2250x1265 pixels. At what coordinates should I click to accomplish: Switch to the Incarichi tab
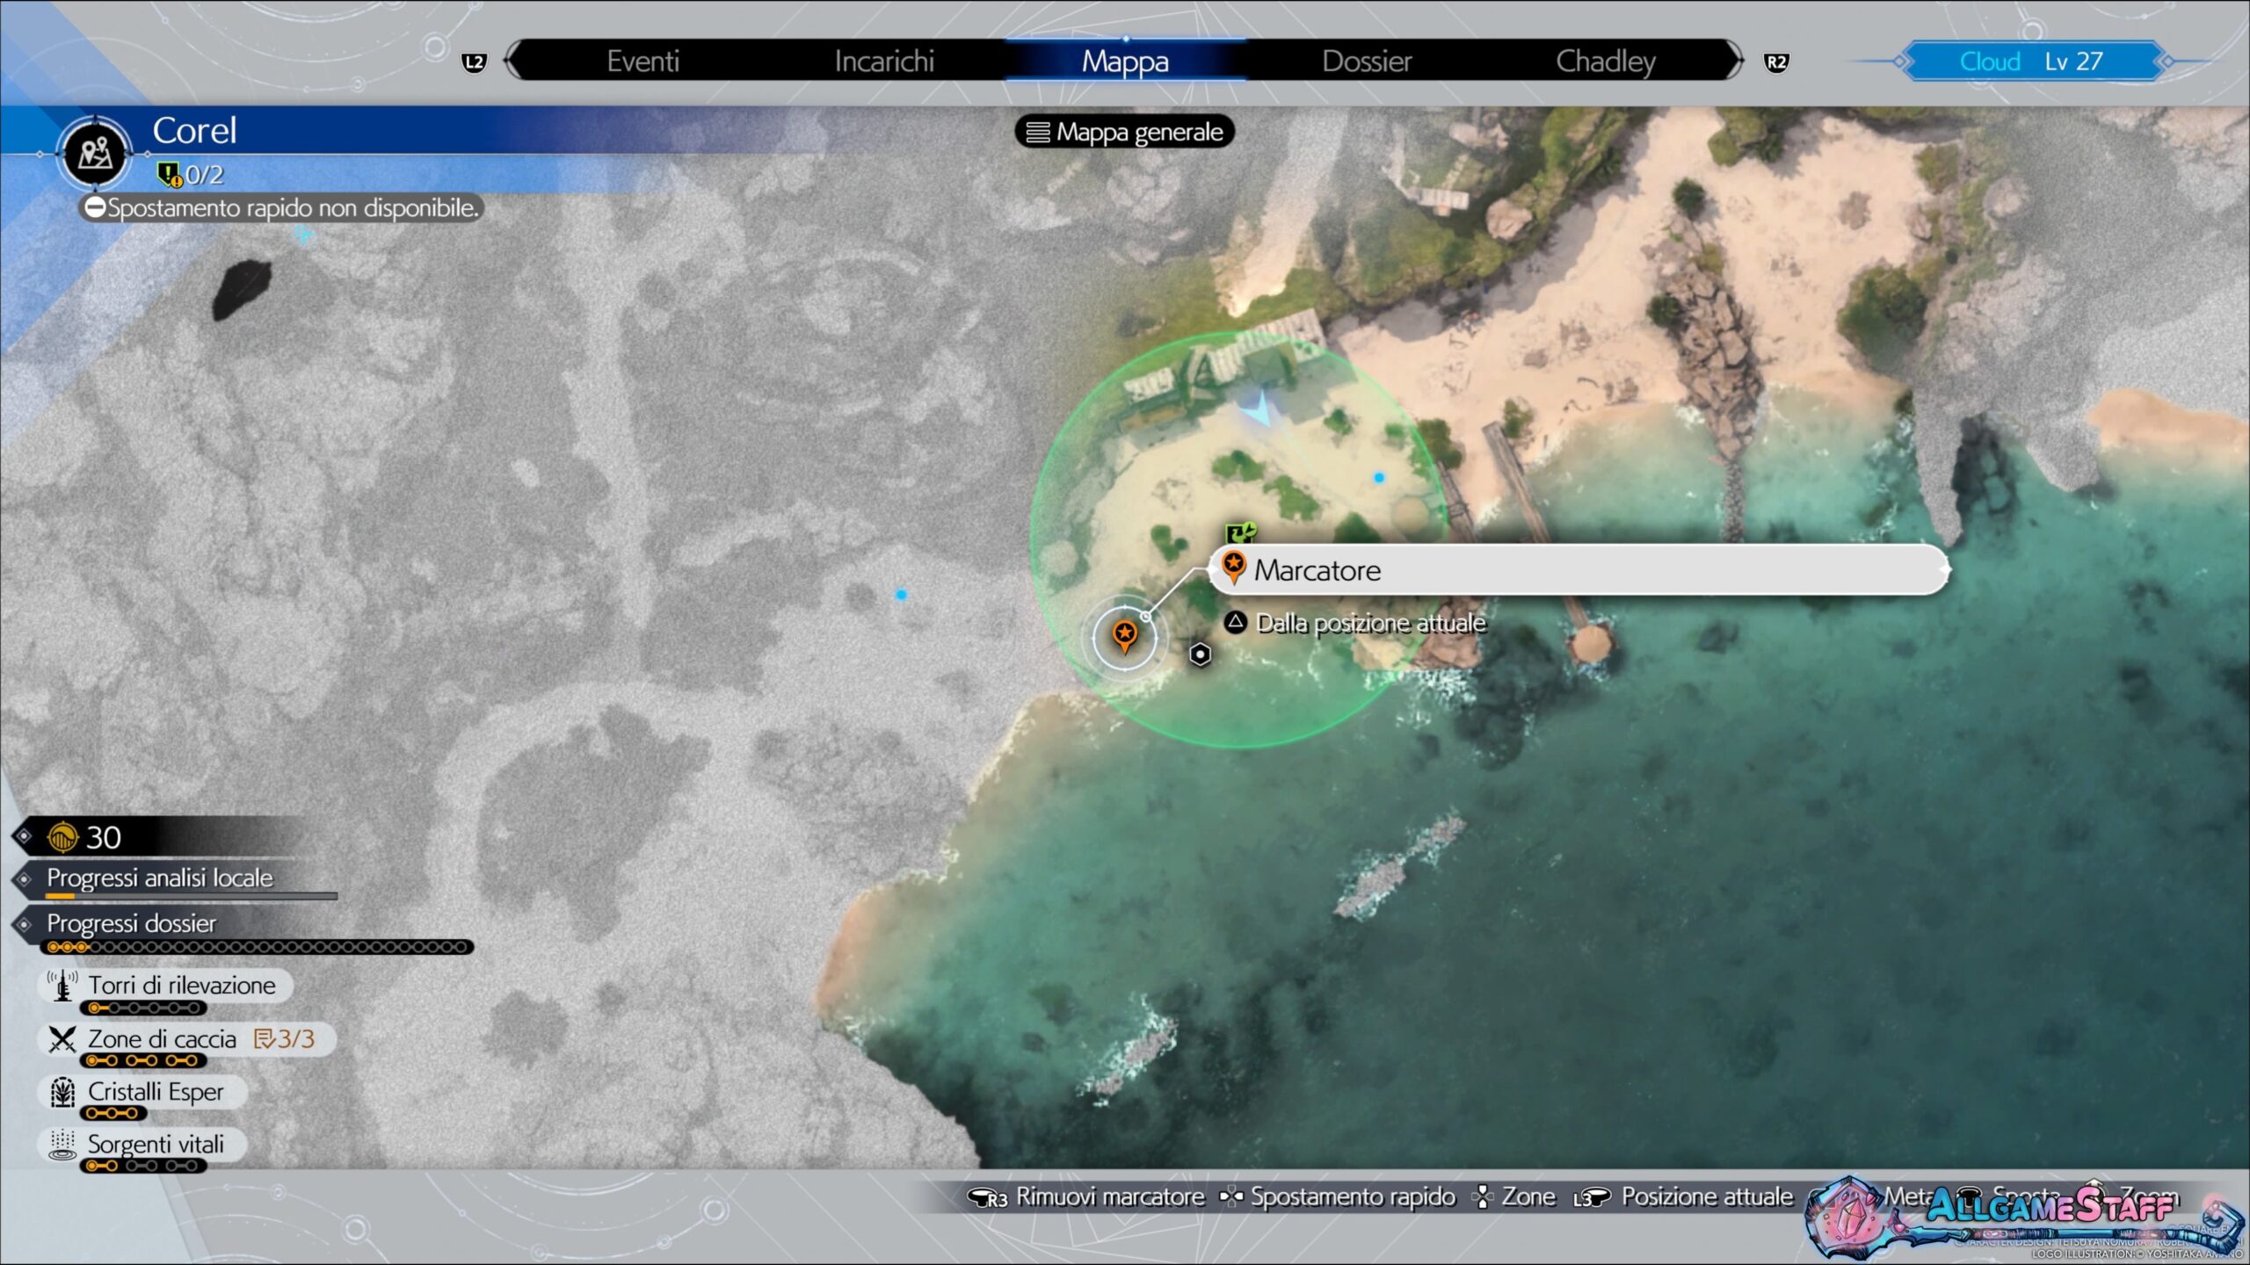(884, 61)
